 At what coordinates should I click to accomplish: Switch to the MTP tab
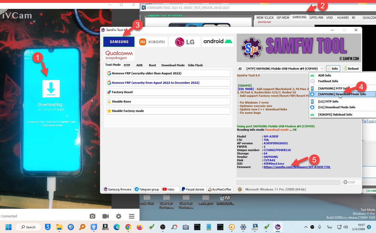click(x=127, y=65)
